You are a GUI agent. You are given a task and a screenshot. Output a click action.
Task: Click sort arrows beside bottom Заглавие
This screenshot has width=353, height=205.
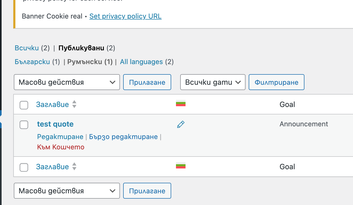pyautogui.click(x=74, y=166)
